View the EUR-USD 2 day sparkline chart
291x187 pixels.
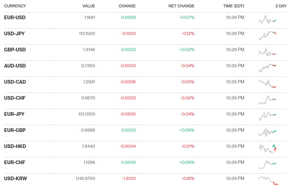tap(267, 20)
